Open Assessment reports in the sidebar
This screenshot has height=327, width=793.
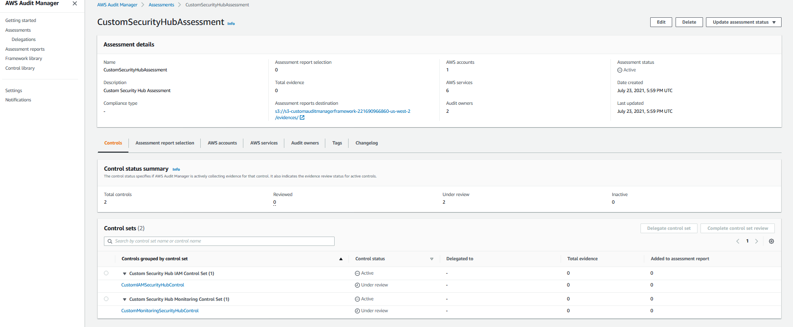[25, 49]
